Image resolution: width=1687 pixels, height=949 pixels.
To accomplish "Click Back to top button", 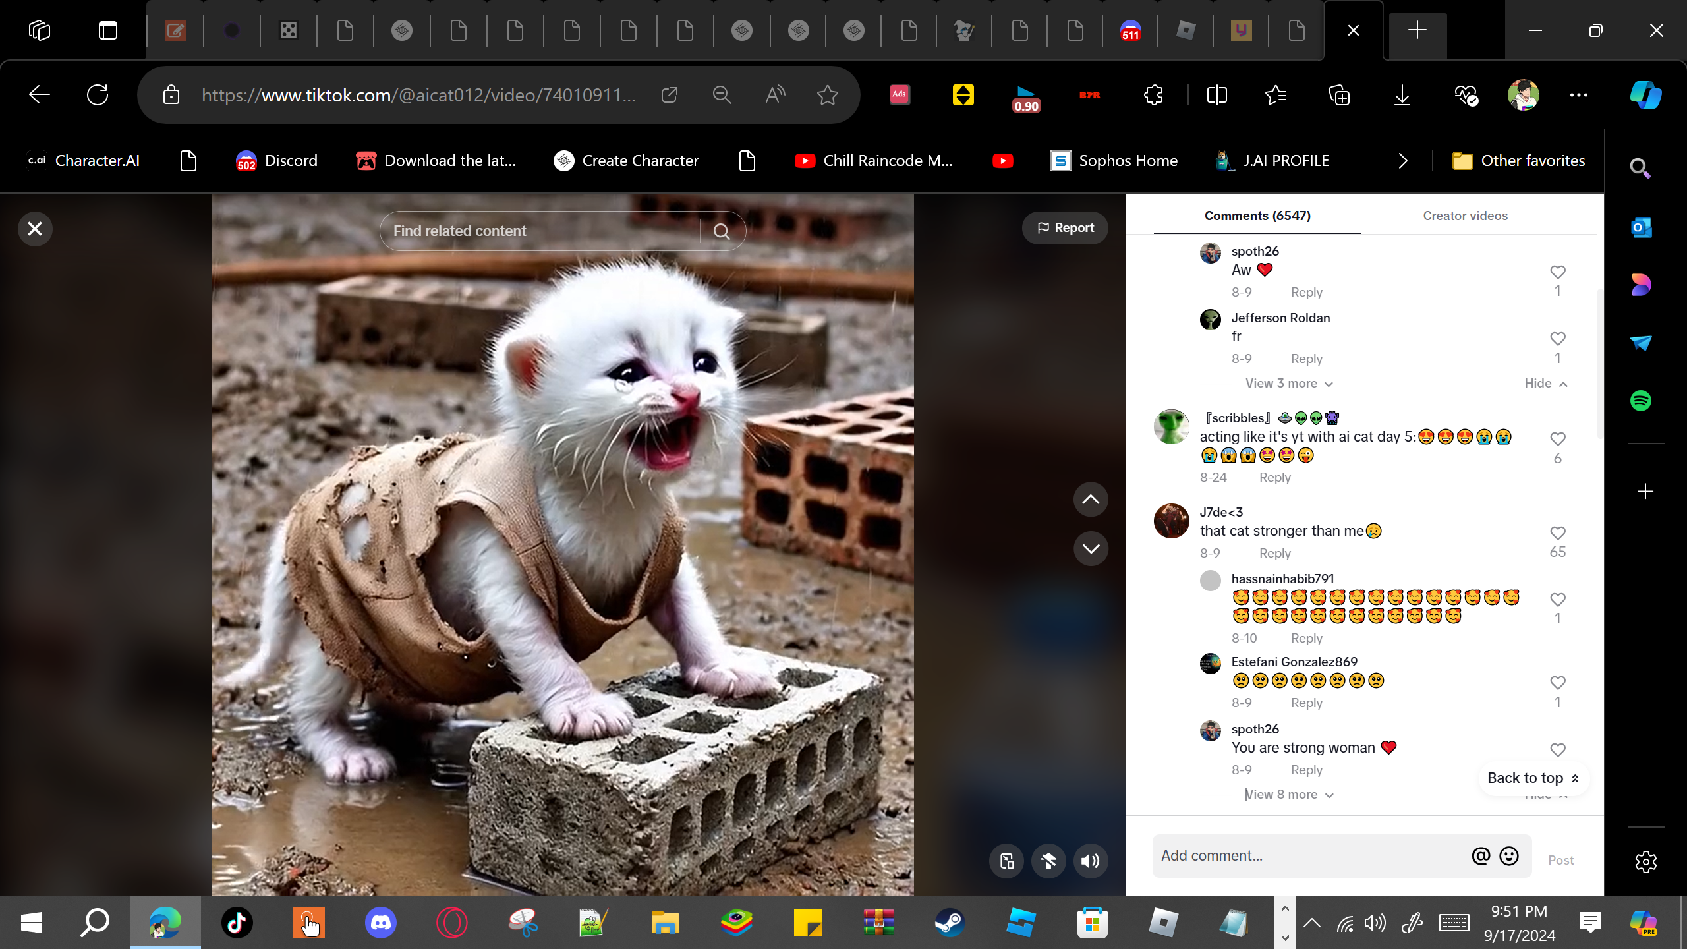I will point(1533,778).
